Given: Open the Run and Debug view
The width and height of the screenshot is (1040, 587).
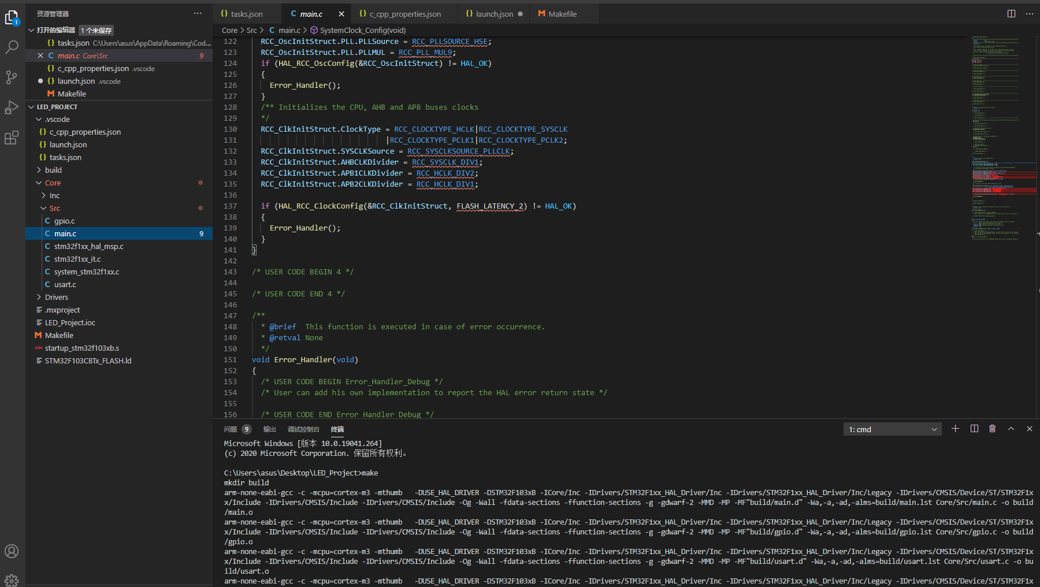Looking at the screenshot, I should (12, 107).
